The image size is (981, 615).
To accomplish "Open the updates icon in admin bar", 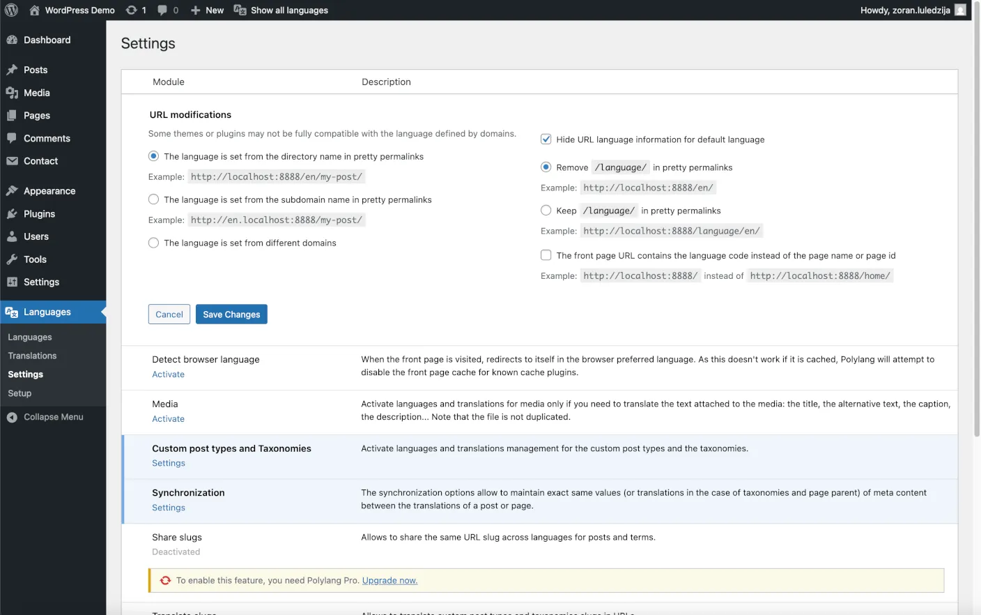I will click(131, 10).
